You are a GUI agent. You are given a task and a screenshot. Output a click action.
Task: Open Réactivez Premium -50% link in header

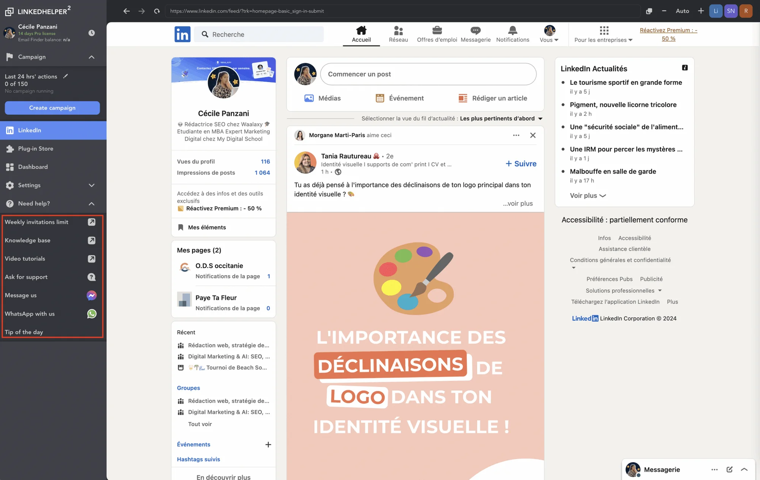pos(668,34)
